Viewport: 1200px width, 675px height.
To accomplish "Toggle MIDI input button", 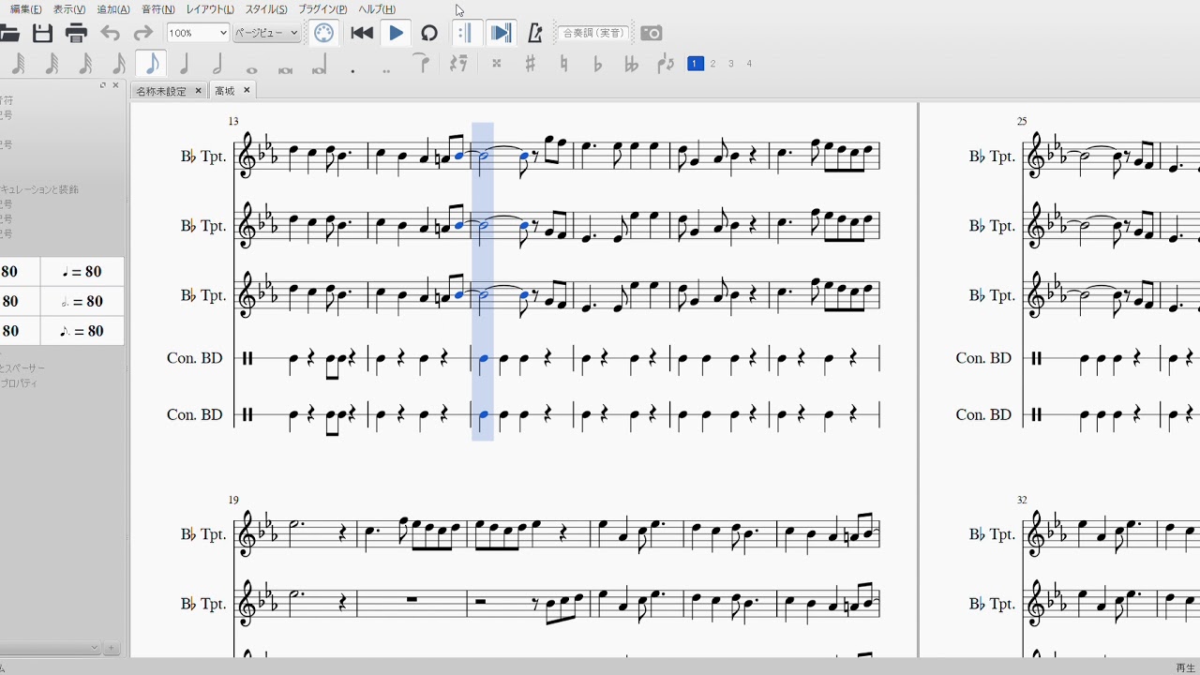I will coord(323,34).
